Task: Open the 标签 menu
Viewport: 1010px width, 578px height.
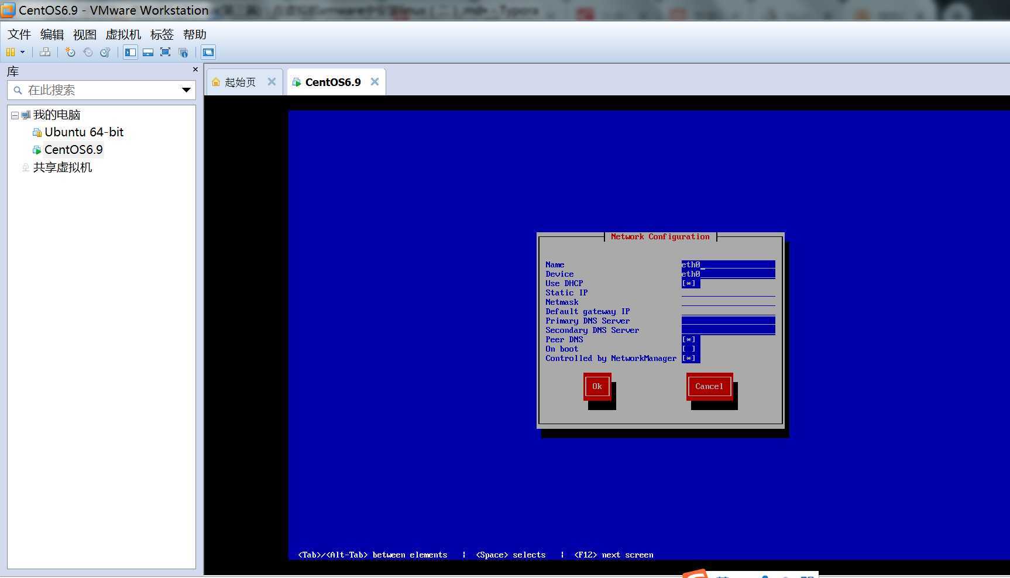Action: pyautogui.click(x=162, y=35)
